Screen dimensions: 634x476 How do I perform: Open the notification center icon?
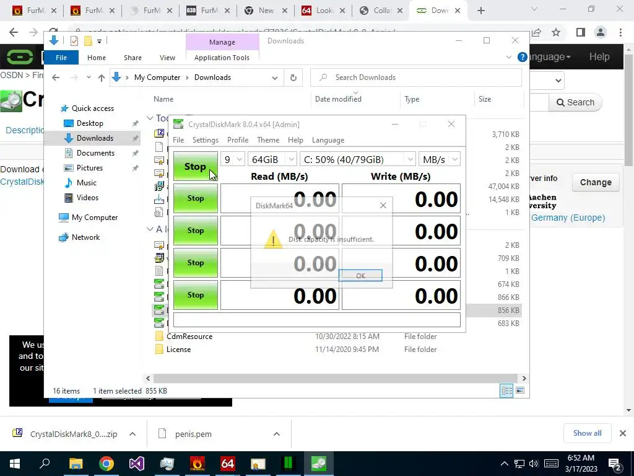[614, 464]
